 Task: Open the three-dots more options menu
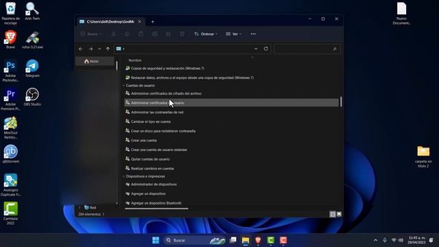tap(253, 34)
